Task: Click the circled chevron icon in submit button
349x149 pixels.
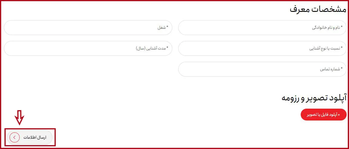Action: (15, 137)
